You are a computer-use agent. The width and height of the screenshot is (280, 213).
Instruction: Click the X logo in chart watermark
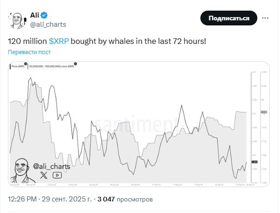point(44,175)
